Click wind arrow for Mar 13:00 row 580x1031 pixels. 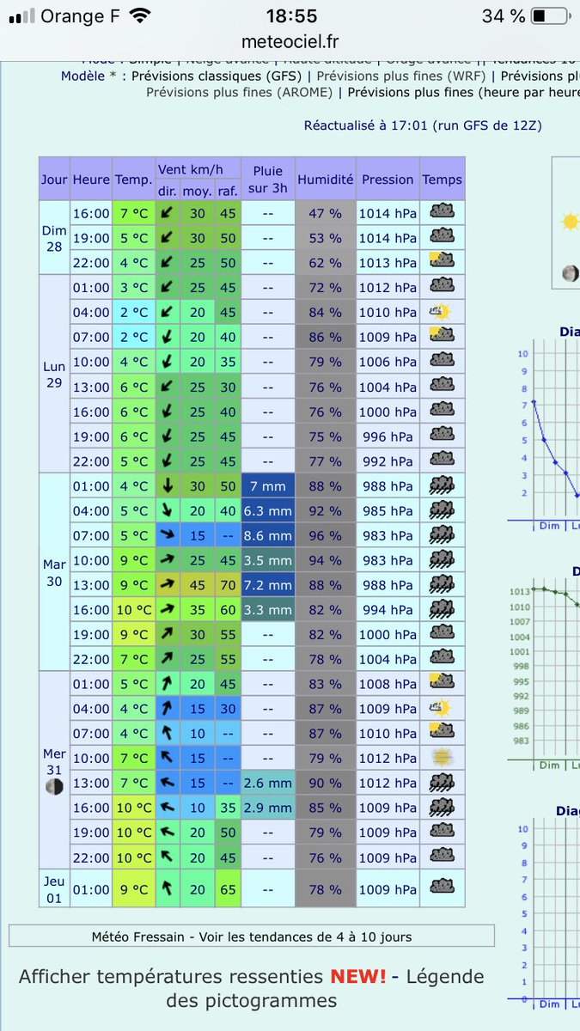tap(168, 585)
